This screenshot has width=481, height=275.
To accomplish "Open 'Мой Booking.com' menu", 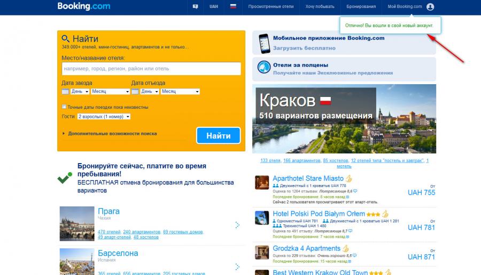I will point(405,6).
